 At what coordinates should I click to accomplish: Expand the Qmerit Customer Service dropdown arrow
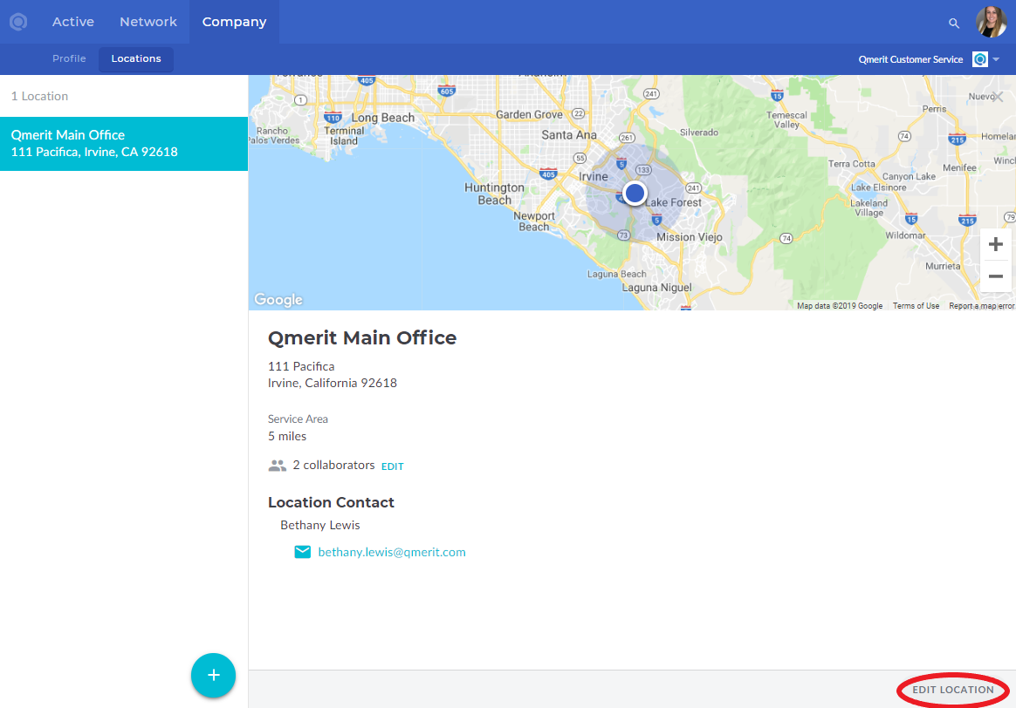996,59
